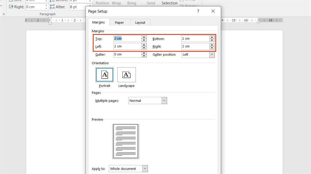Image resolution: width=311 pixels, height=174 pixels.
Task: Switch to the Paper tab
Action: 119,22
